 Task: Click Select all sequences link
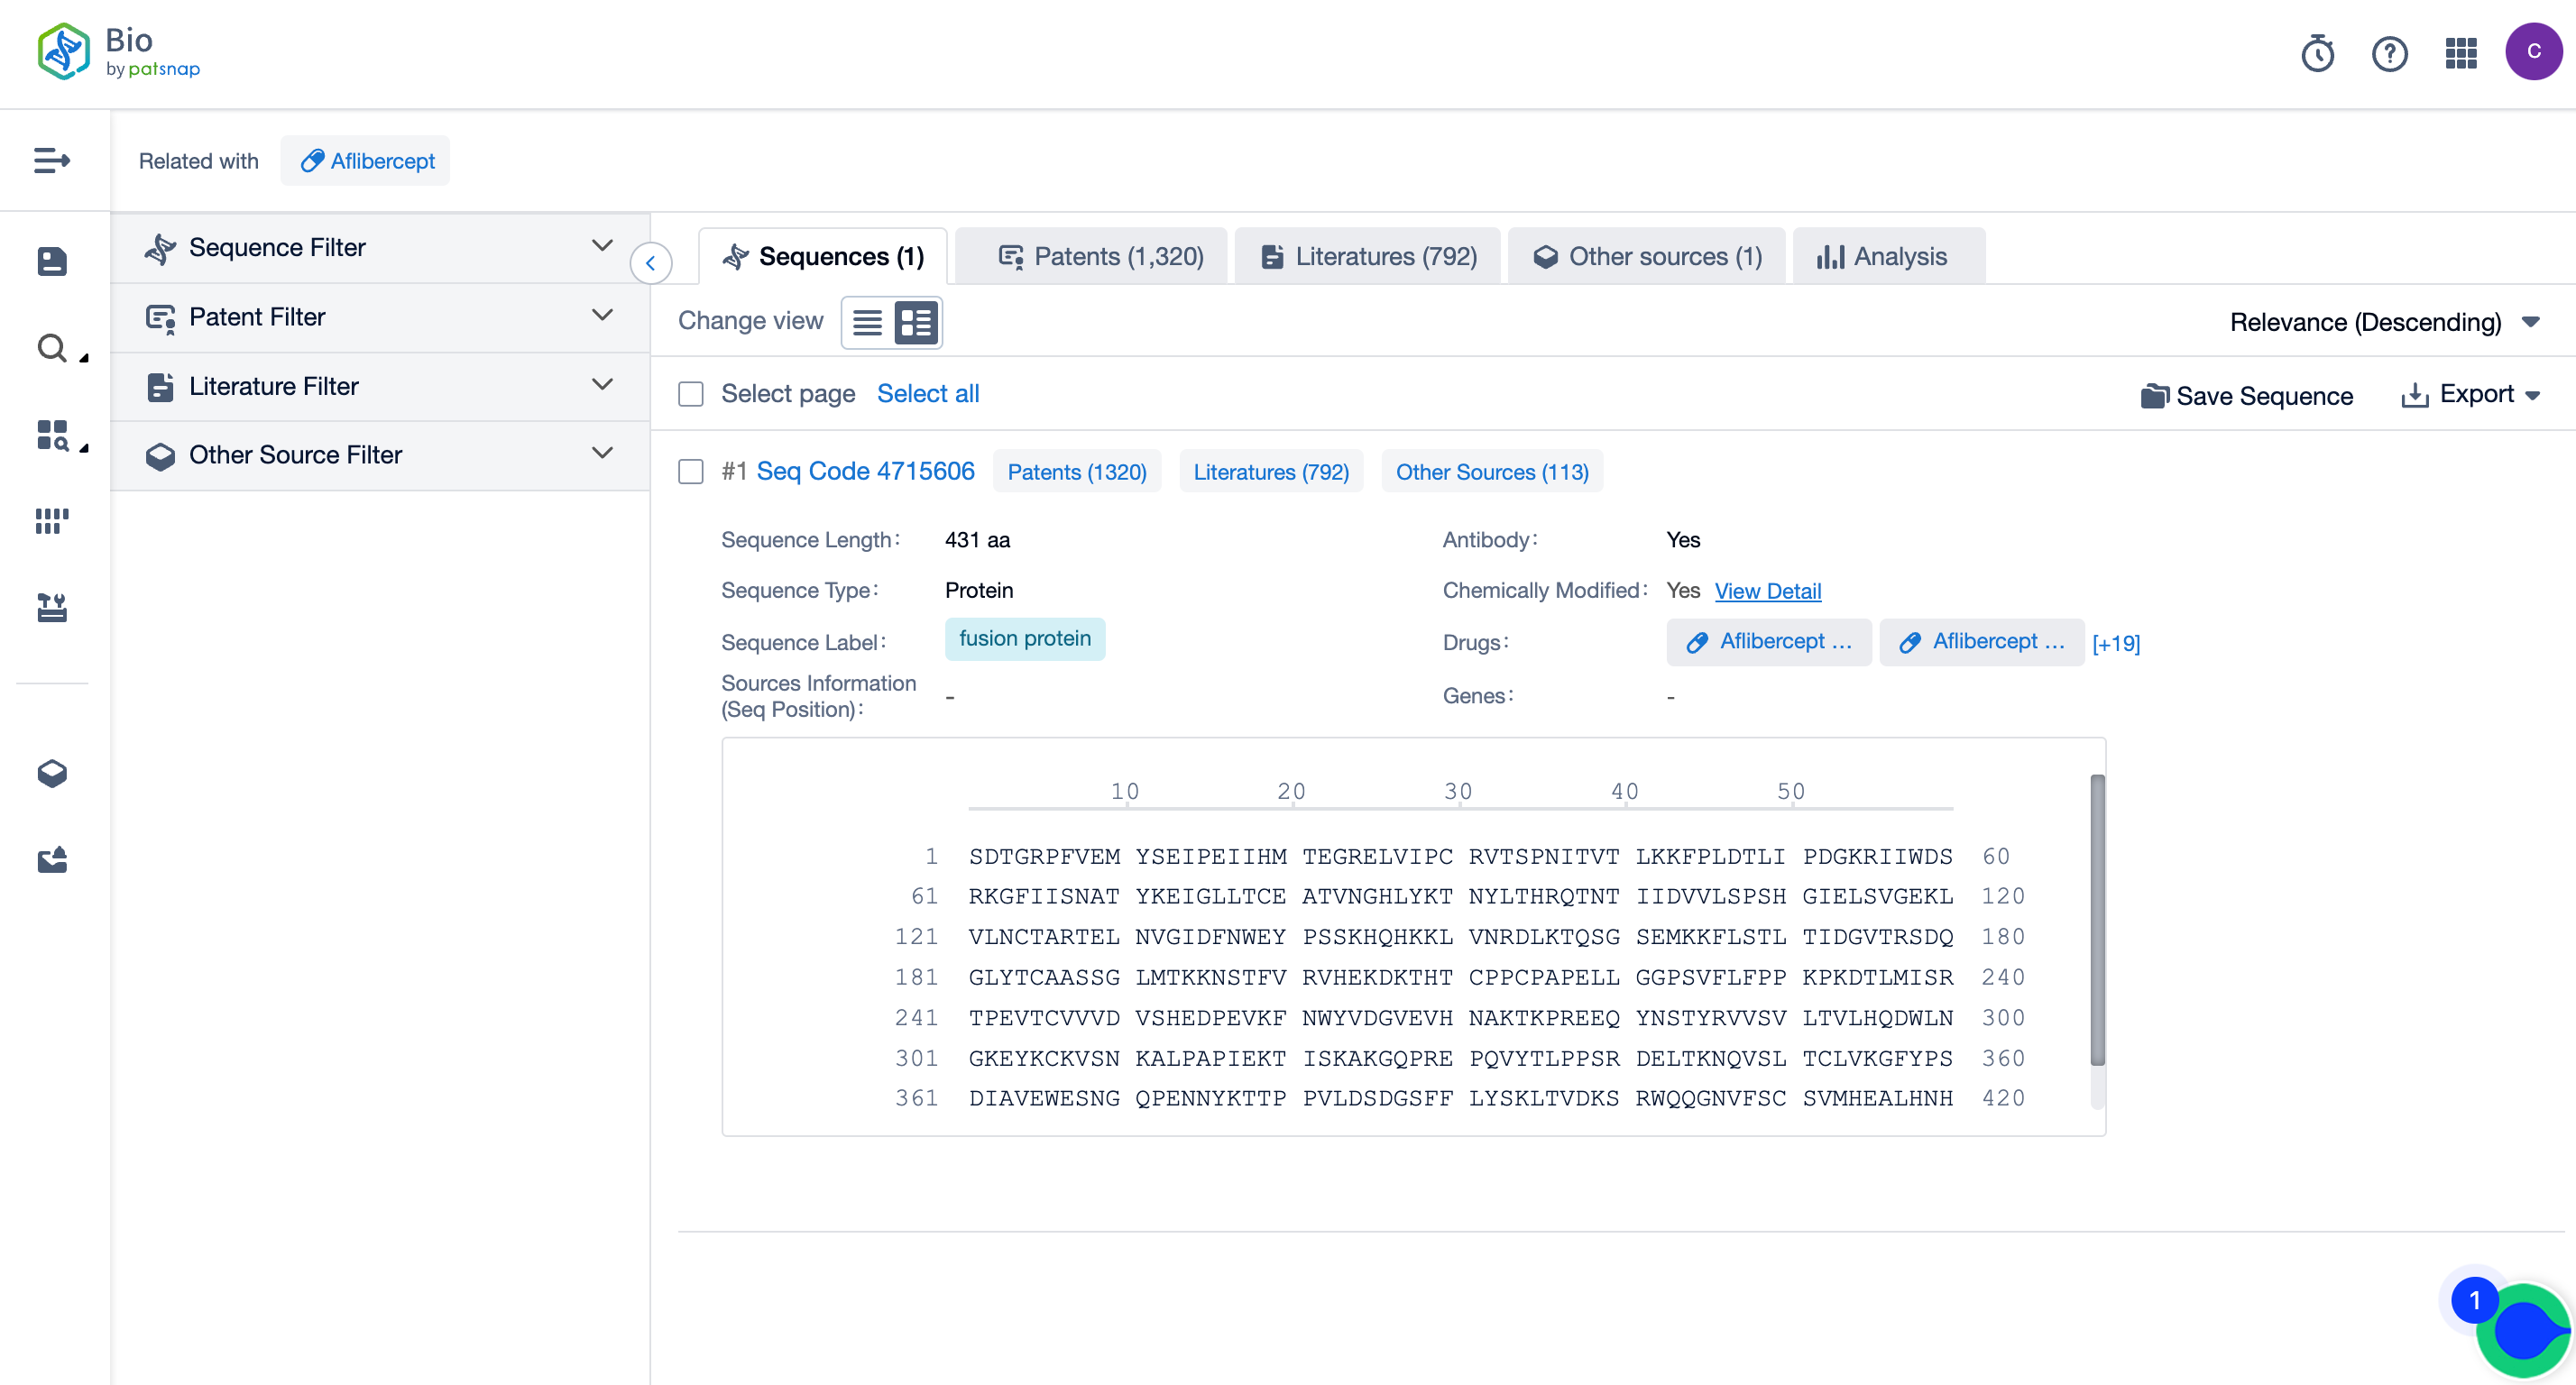click(x=926, y=394)
